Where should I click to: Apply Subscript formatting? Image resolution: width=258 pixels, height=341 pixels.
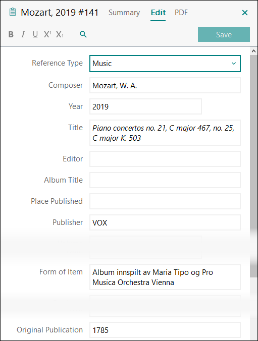tap(60, 34)
